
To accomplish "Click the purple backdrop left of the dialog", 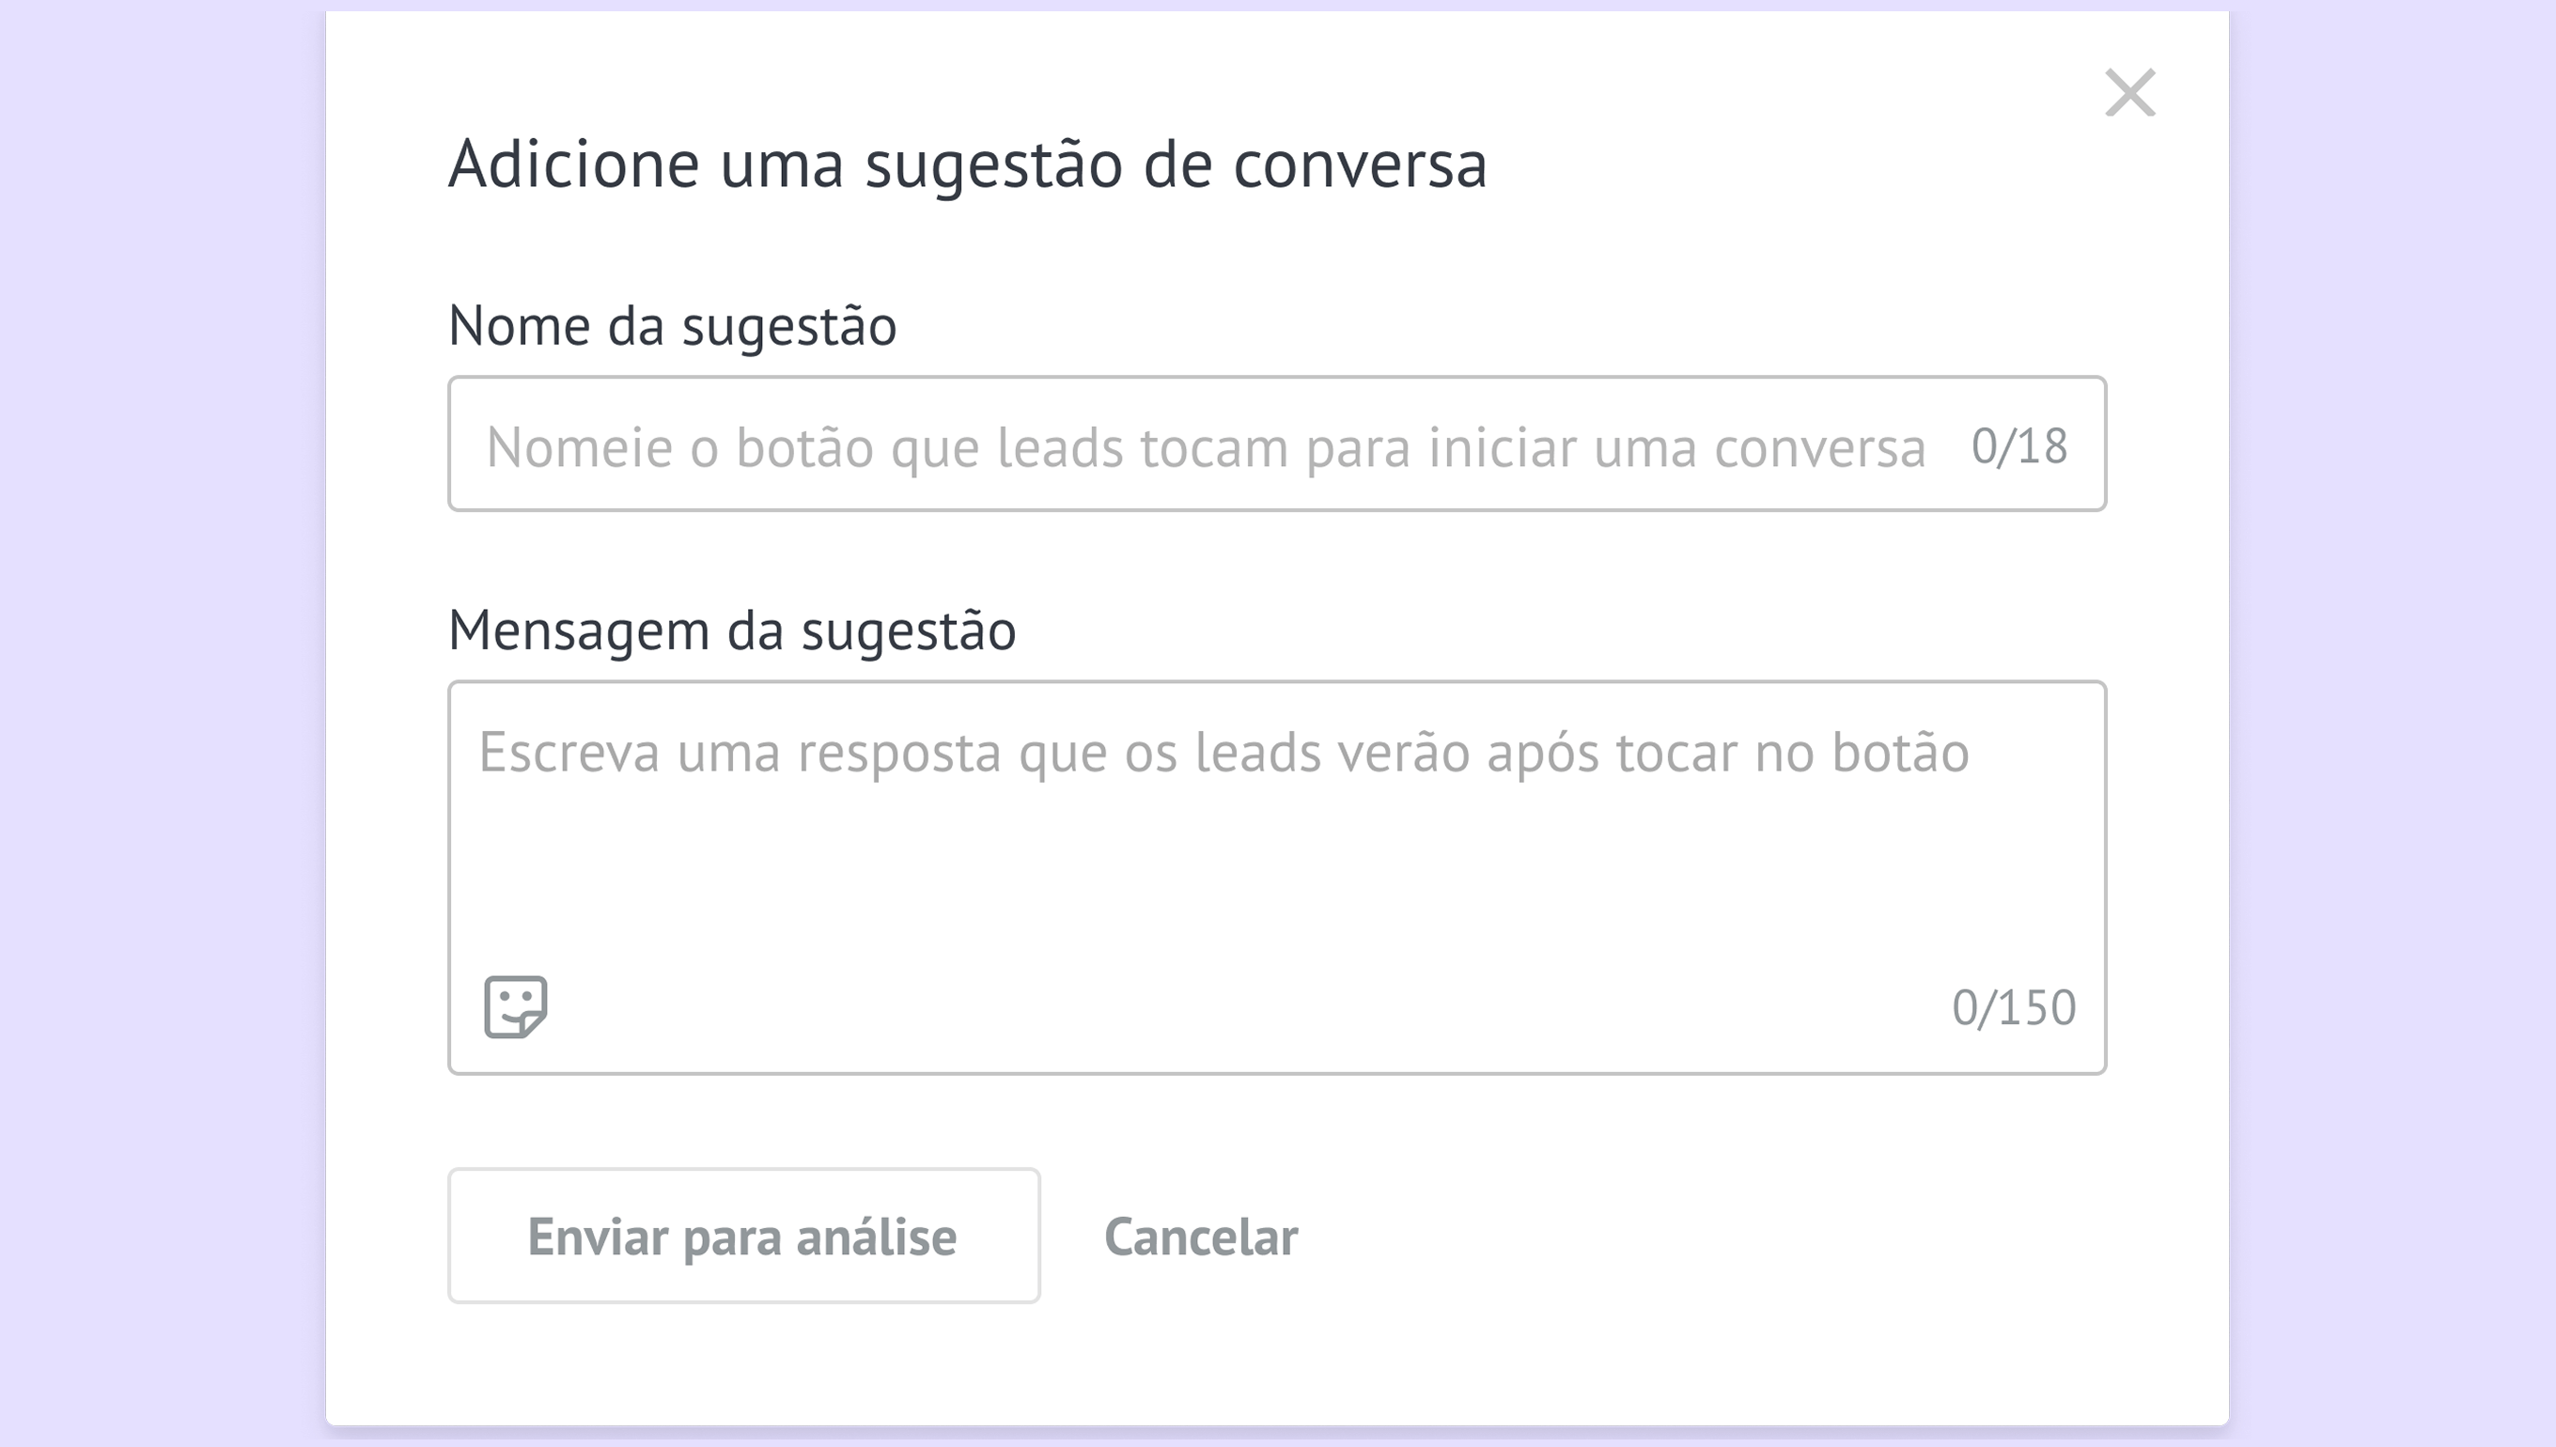I will pos(159,723).
